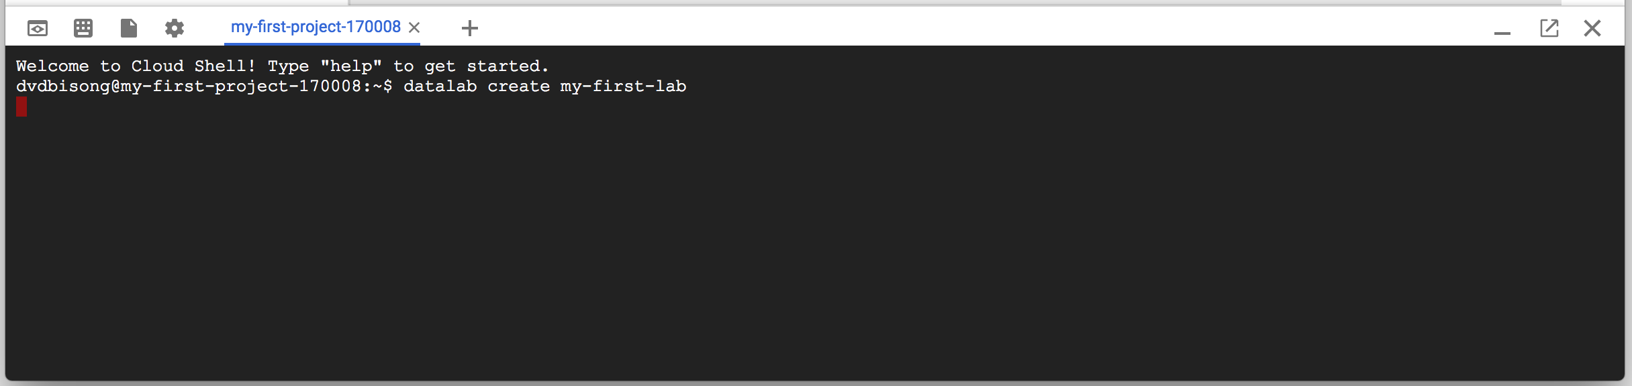Open the Web Preview icon
Image resolution: width=1632 pixels, height=386 pixels.
pos(38,28)
